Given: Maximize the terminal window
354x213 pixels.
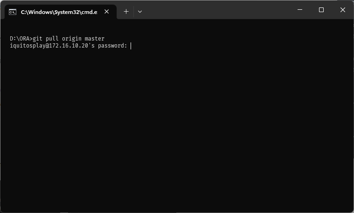Looking at the screenshot, I should [321, 10].
